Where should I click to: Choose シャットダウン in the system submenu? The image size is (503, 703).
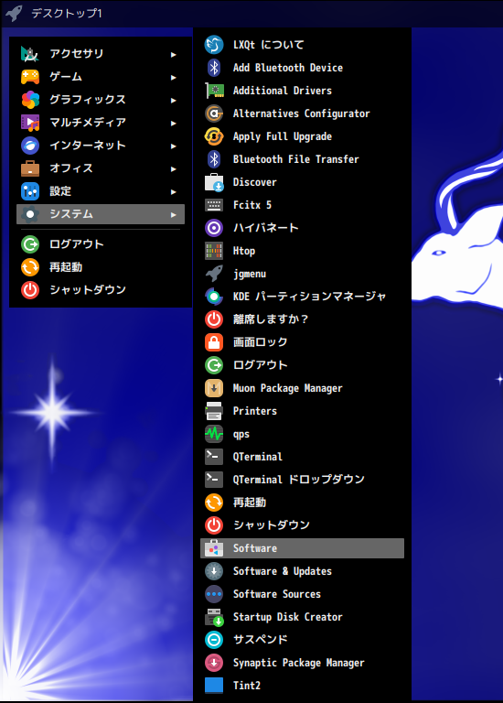pyautogui.click(x=302, y=525)
